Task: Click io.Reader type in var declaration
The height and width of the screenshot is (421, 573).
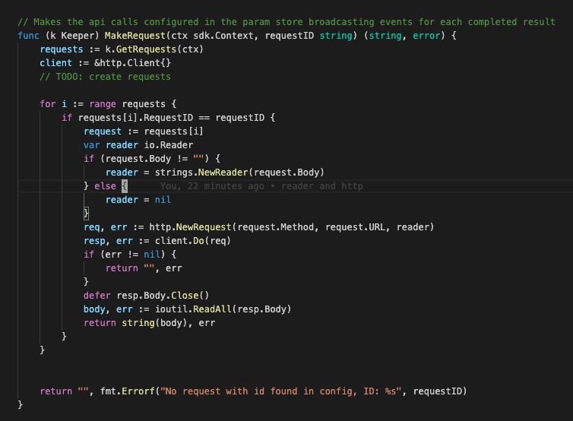Action: (x=169, y=145)
